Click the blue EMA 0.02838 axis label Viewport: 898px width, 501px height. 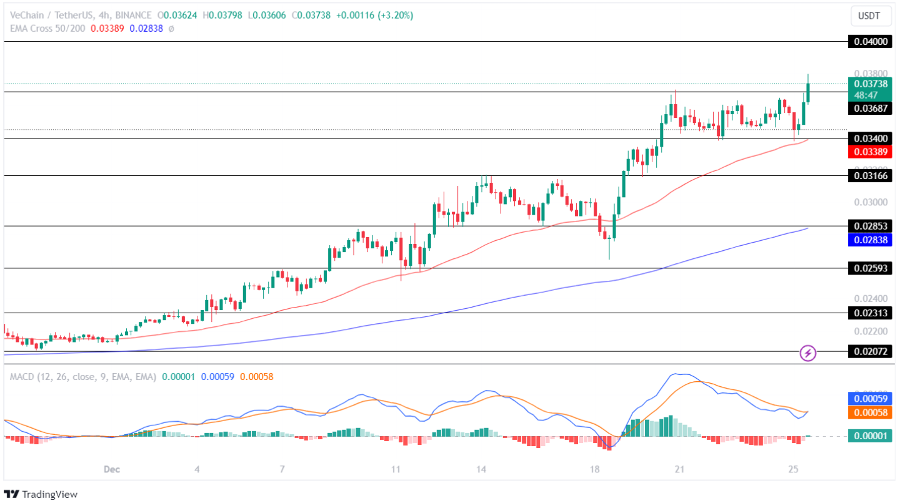(x=869, y=240)
